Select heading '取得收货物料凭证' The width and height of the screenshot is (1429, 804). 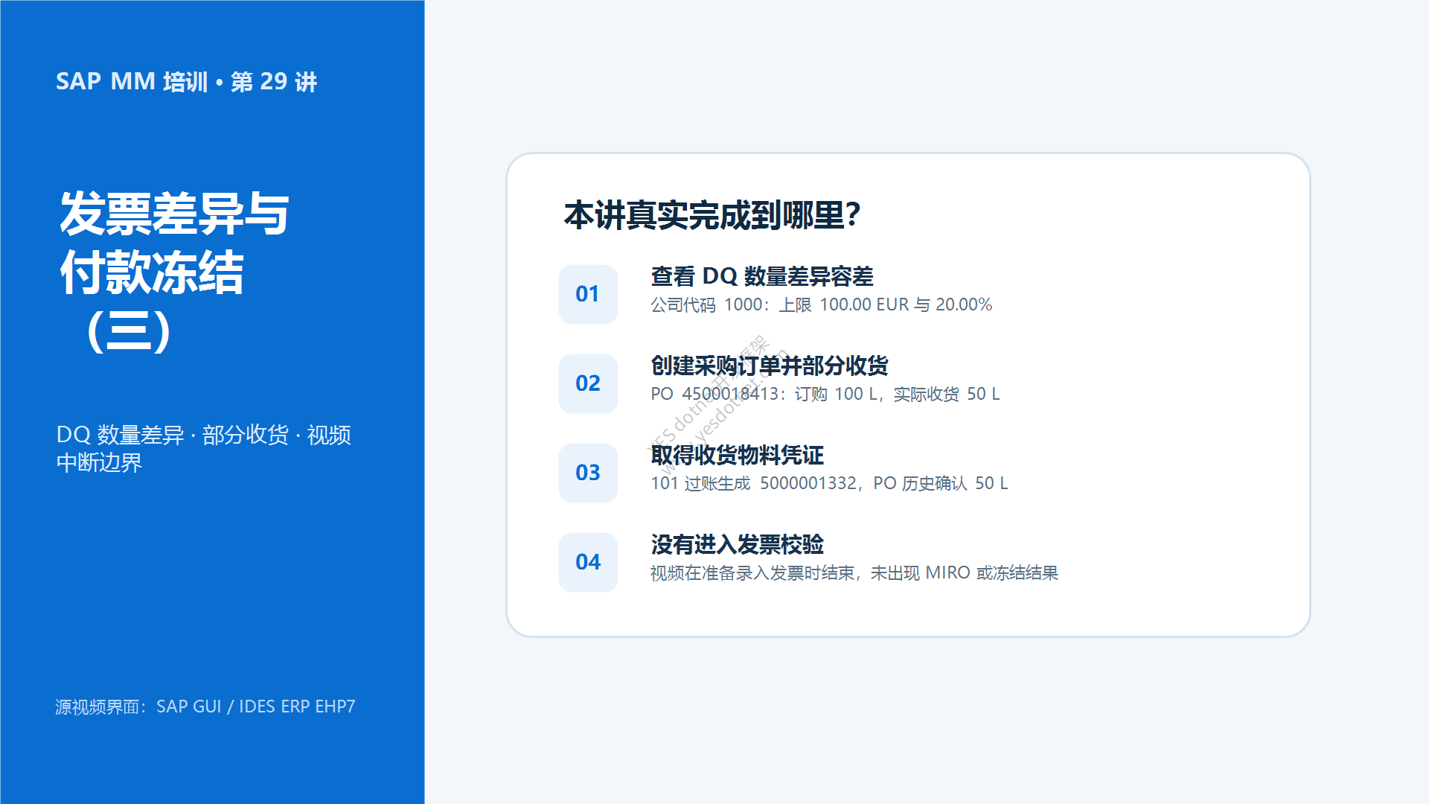[737, 455]
